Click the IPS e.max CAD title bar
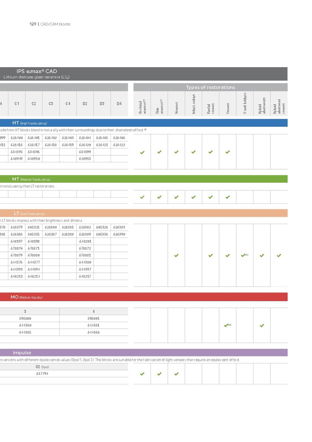Screen dimensions: 312x442 tap(144, 74)
